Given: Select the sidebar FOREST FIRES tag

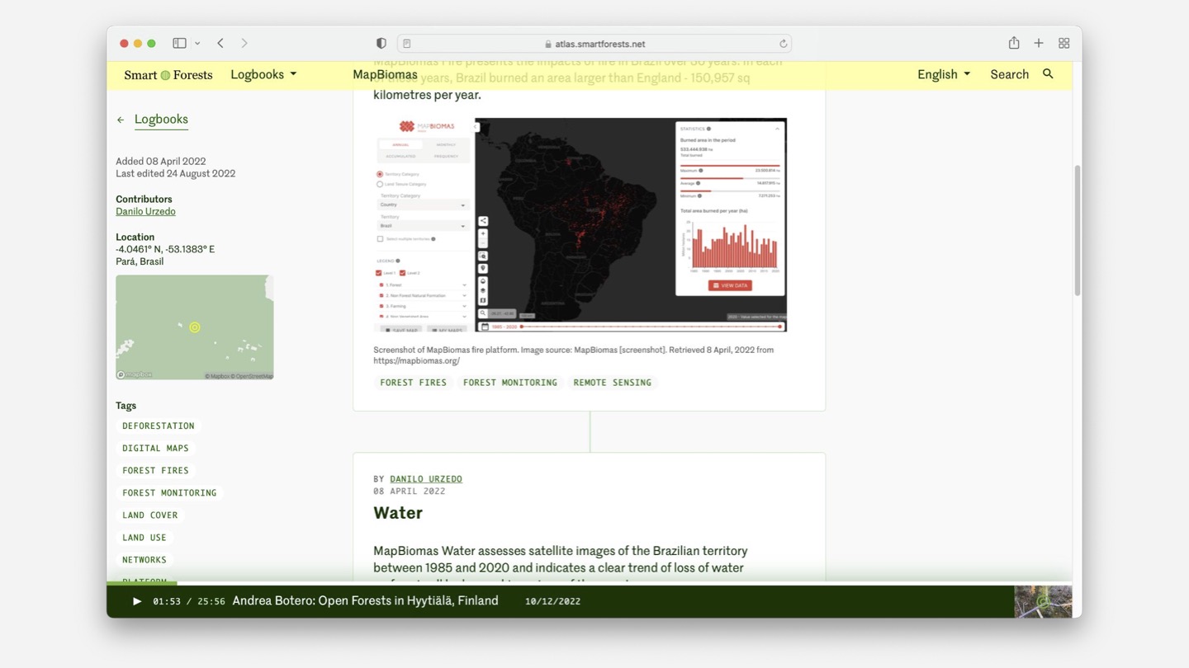Looking at the screenshot, I should pos(155,470).
